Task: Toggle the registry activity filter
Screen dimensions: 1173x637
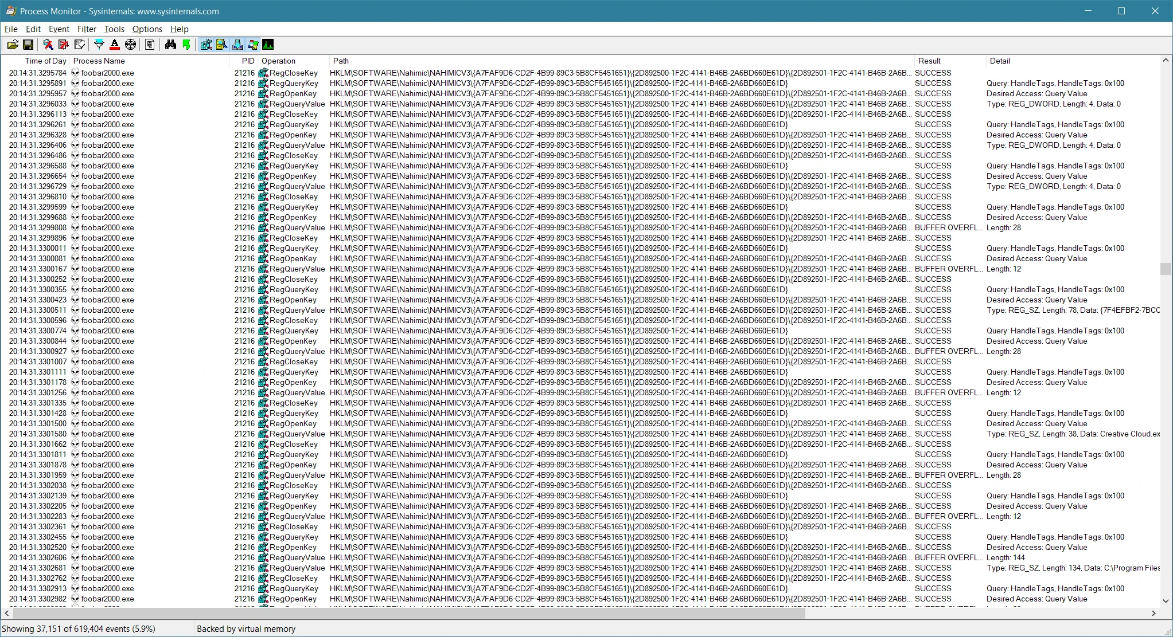Action: click(205, 45)
